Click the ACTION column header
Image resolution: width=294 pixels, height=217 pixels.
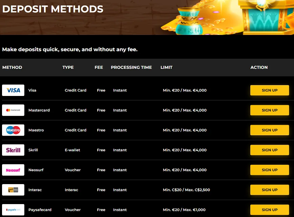(259, 67)
